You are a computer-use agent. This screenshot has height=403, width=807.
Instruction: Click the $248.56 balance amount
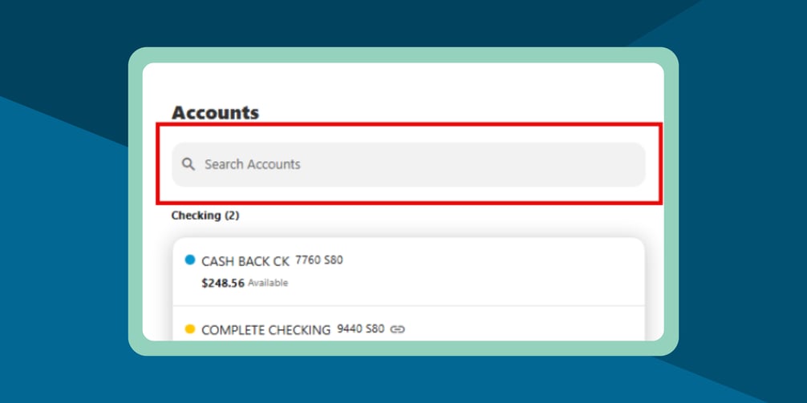[x=223, y=283]
